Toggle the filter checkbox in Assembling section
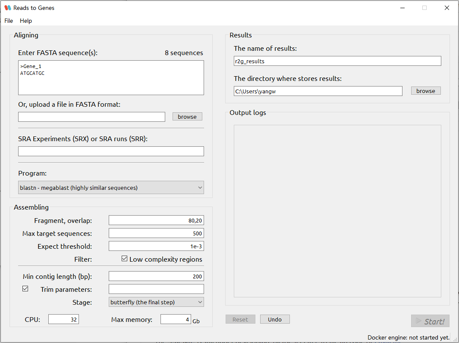 (125, 258)
